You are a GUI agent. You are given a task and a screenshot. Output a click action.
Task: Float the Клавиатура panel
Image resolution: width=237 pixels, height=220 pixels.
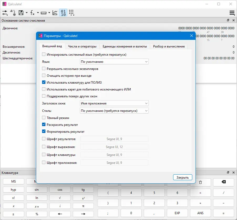pyautogui.click(x=228, y=173)
